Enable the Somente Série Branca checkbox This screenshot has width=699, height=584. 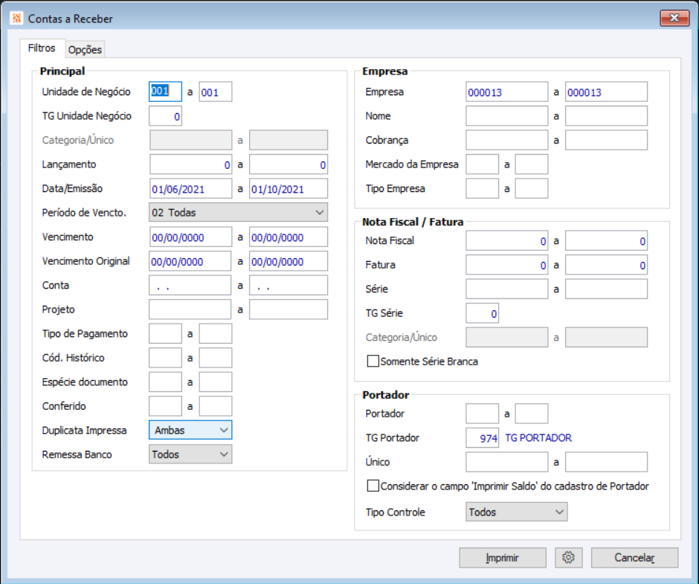[x=373, y=362]
